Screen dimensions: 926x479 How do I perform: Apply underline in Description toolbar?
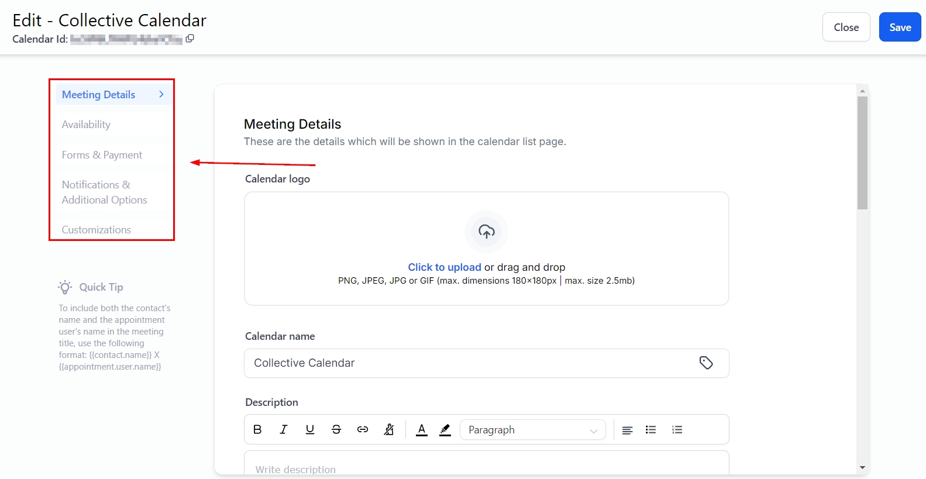(x=310, y=429)
